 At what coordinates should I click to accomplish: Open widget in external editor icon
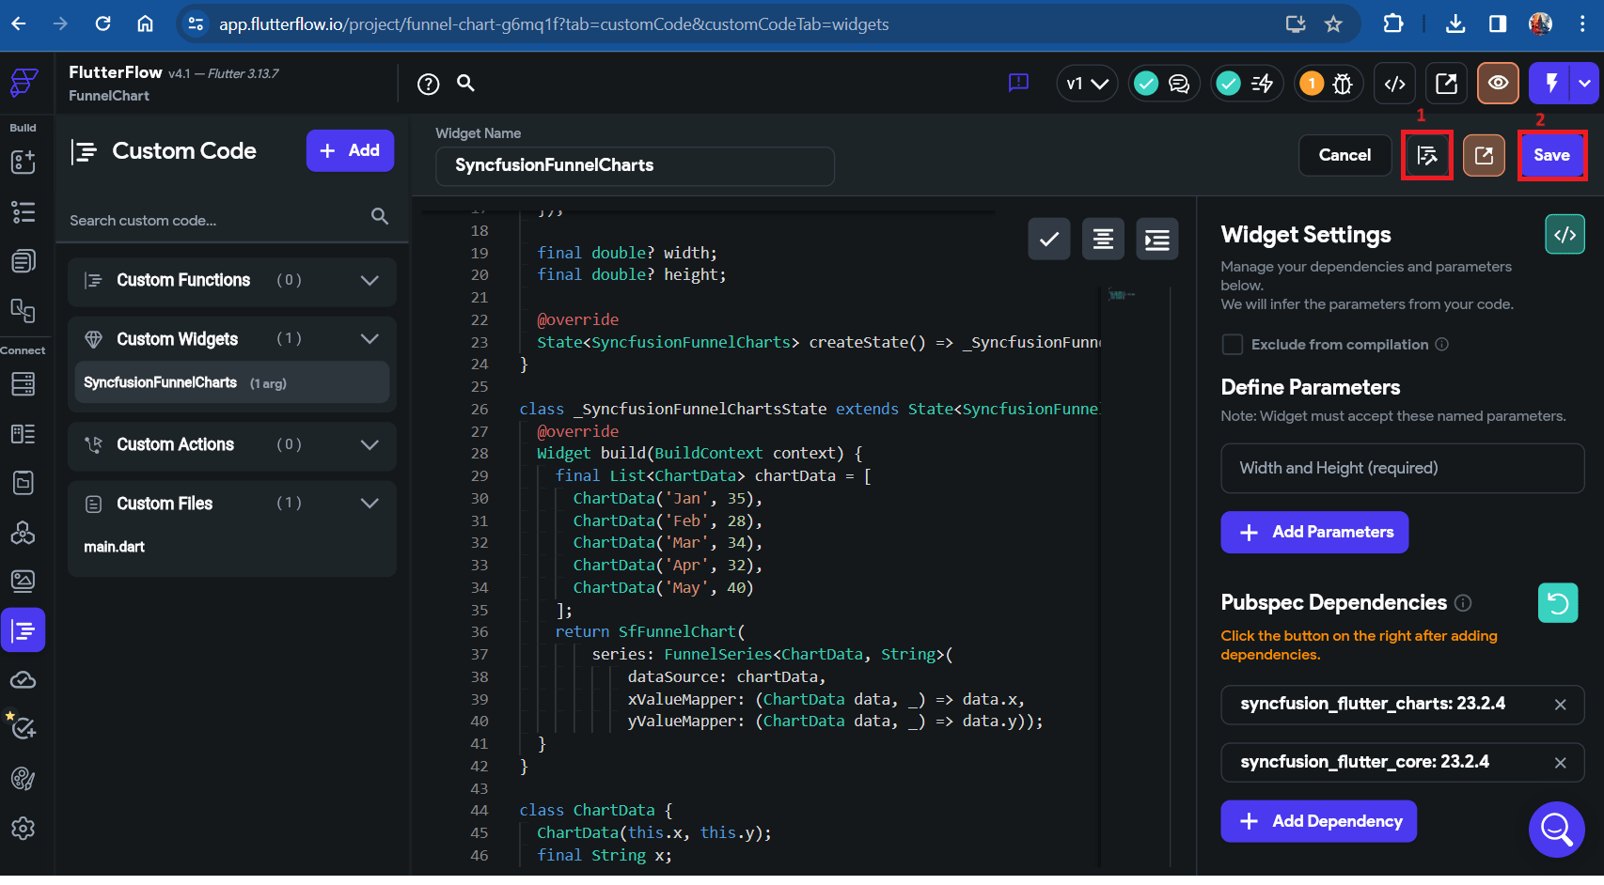1484,155
